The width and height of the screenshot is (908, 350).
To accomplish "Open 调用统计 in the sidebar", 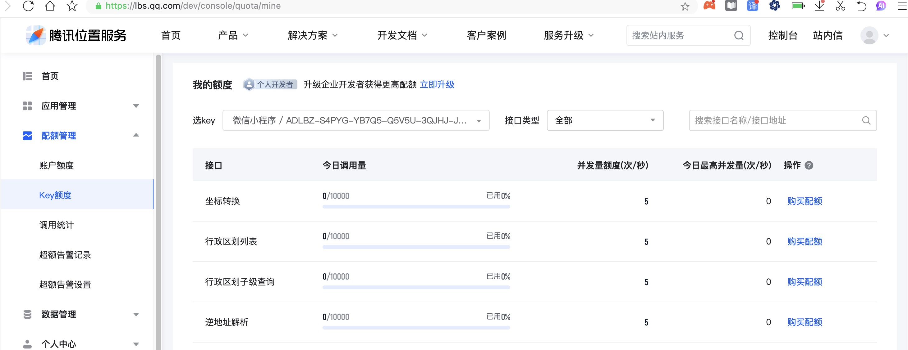I will [56, 225].
